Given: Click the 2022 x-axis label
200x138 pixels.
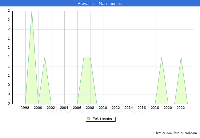Looking at the screenshot, I should [181, 108].
